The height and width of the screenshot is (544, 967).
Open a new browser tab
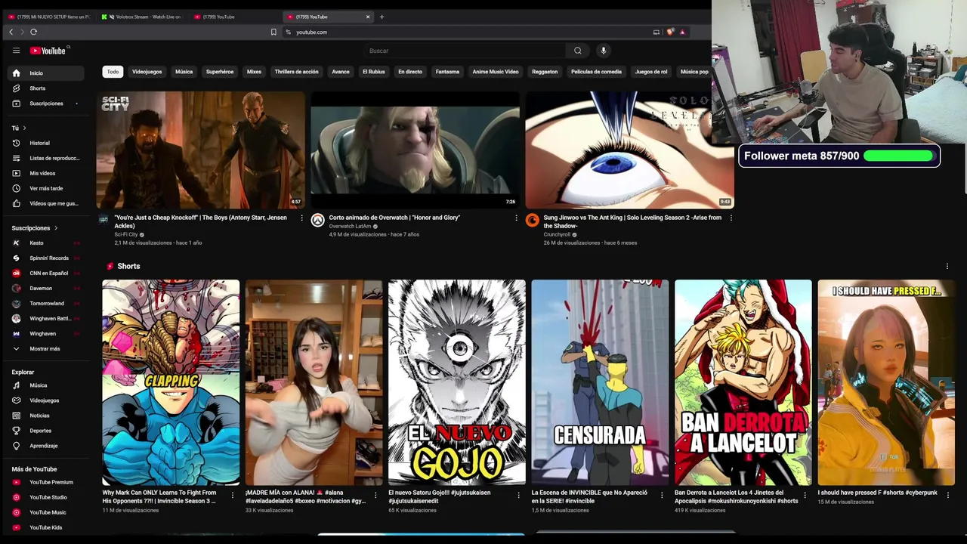pyautogui.click(x=382, y=17)
